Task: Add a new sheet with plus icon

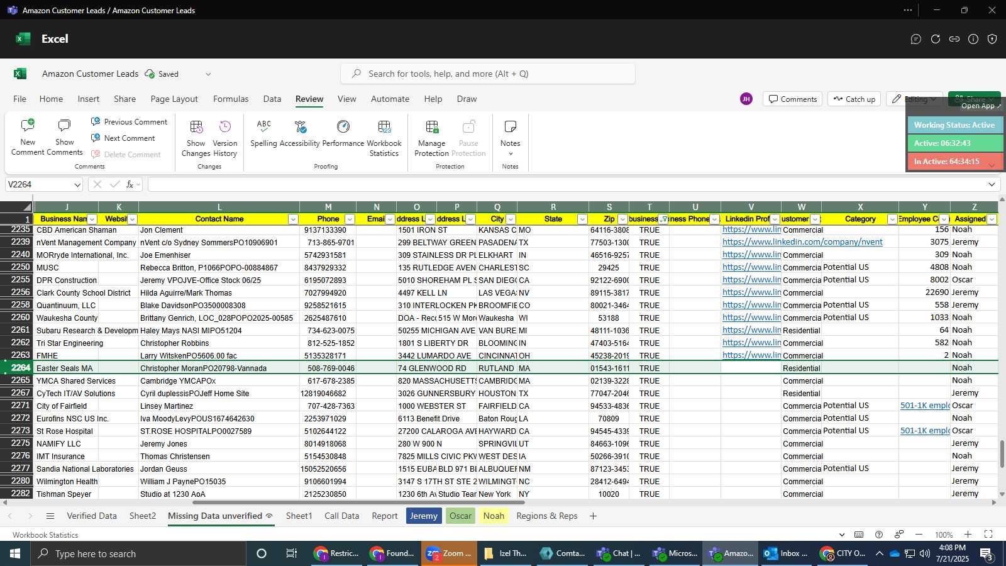Action: tap(593, 516)
